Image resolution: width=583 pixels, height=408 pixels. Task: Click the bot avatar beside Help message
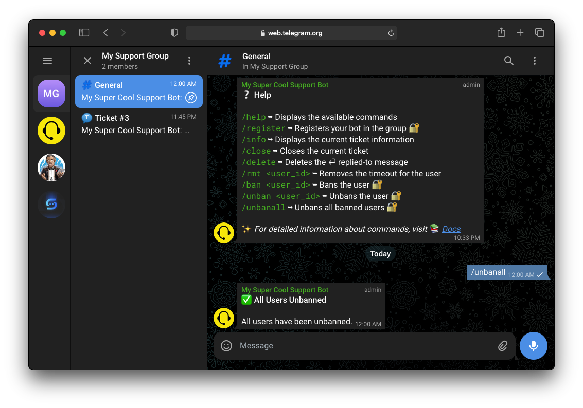(x=224, y=233)
